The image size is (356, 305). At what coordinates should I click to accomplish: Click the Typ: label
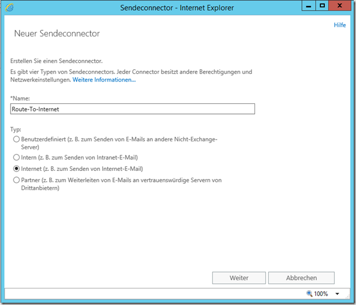click(x=16, y=129)
